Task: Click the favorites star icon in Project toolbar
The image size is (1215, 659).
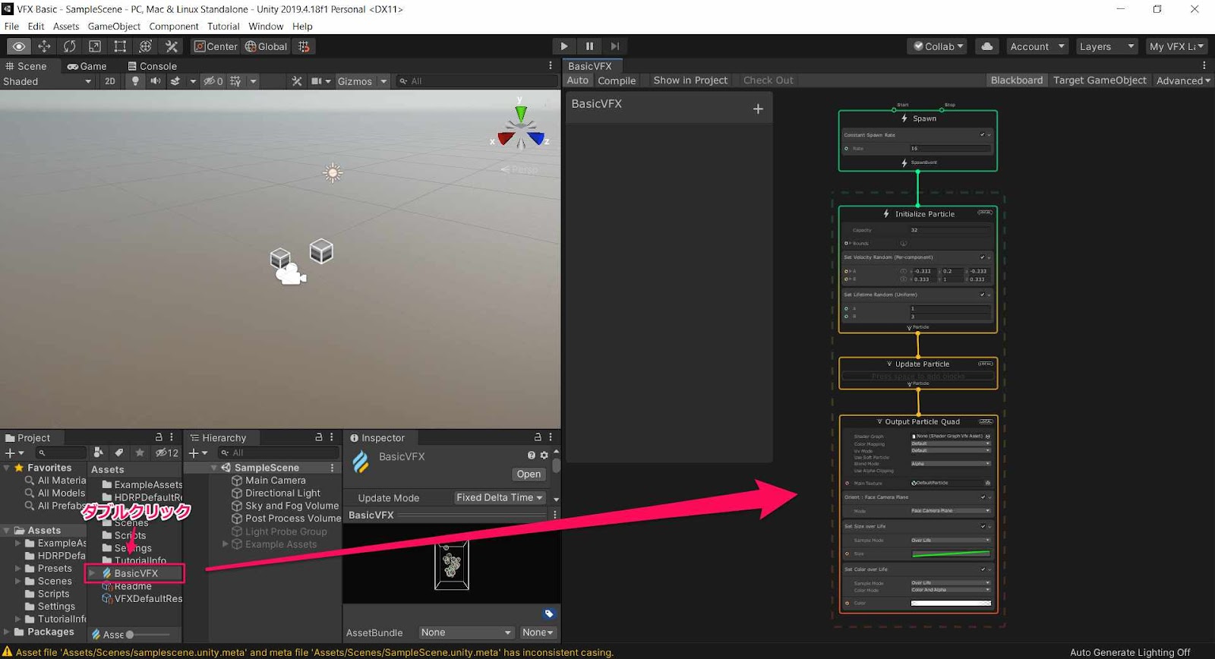Action: pos(140,452)
